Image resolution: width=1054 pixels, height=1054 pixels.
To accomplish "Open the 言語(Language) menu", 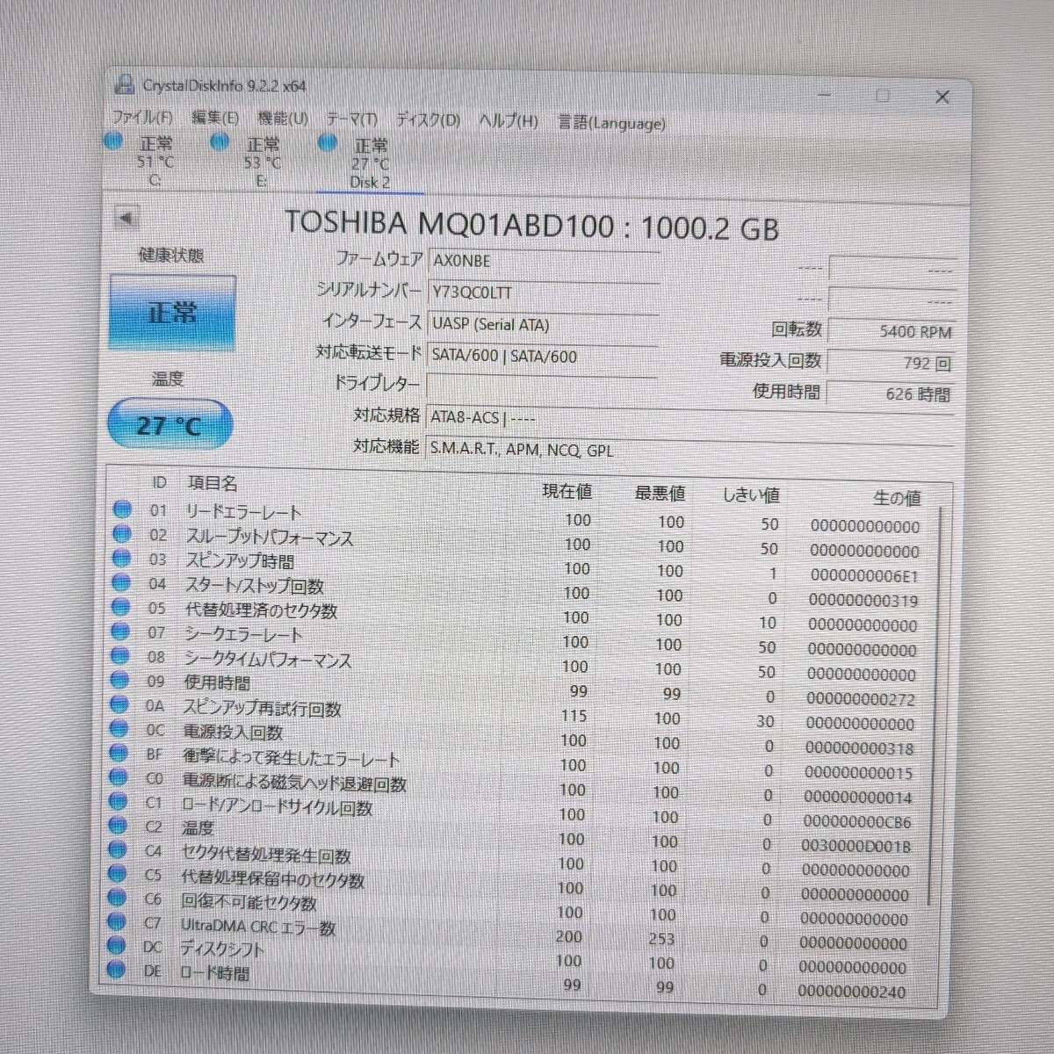I will 611,123.
